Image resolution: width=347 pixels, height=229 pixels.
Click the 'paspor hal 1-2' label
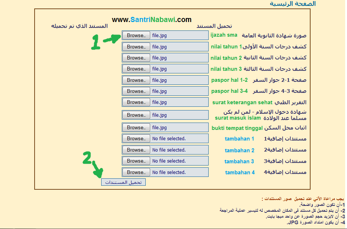[230, 80]
